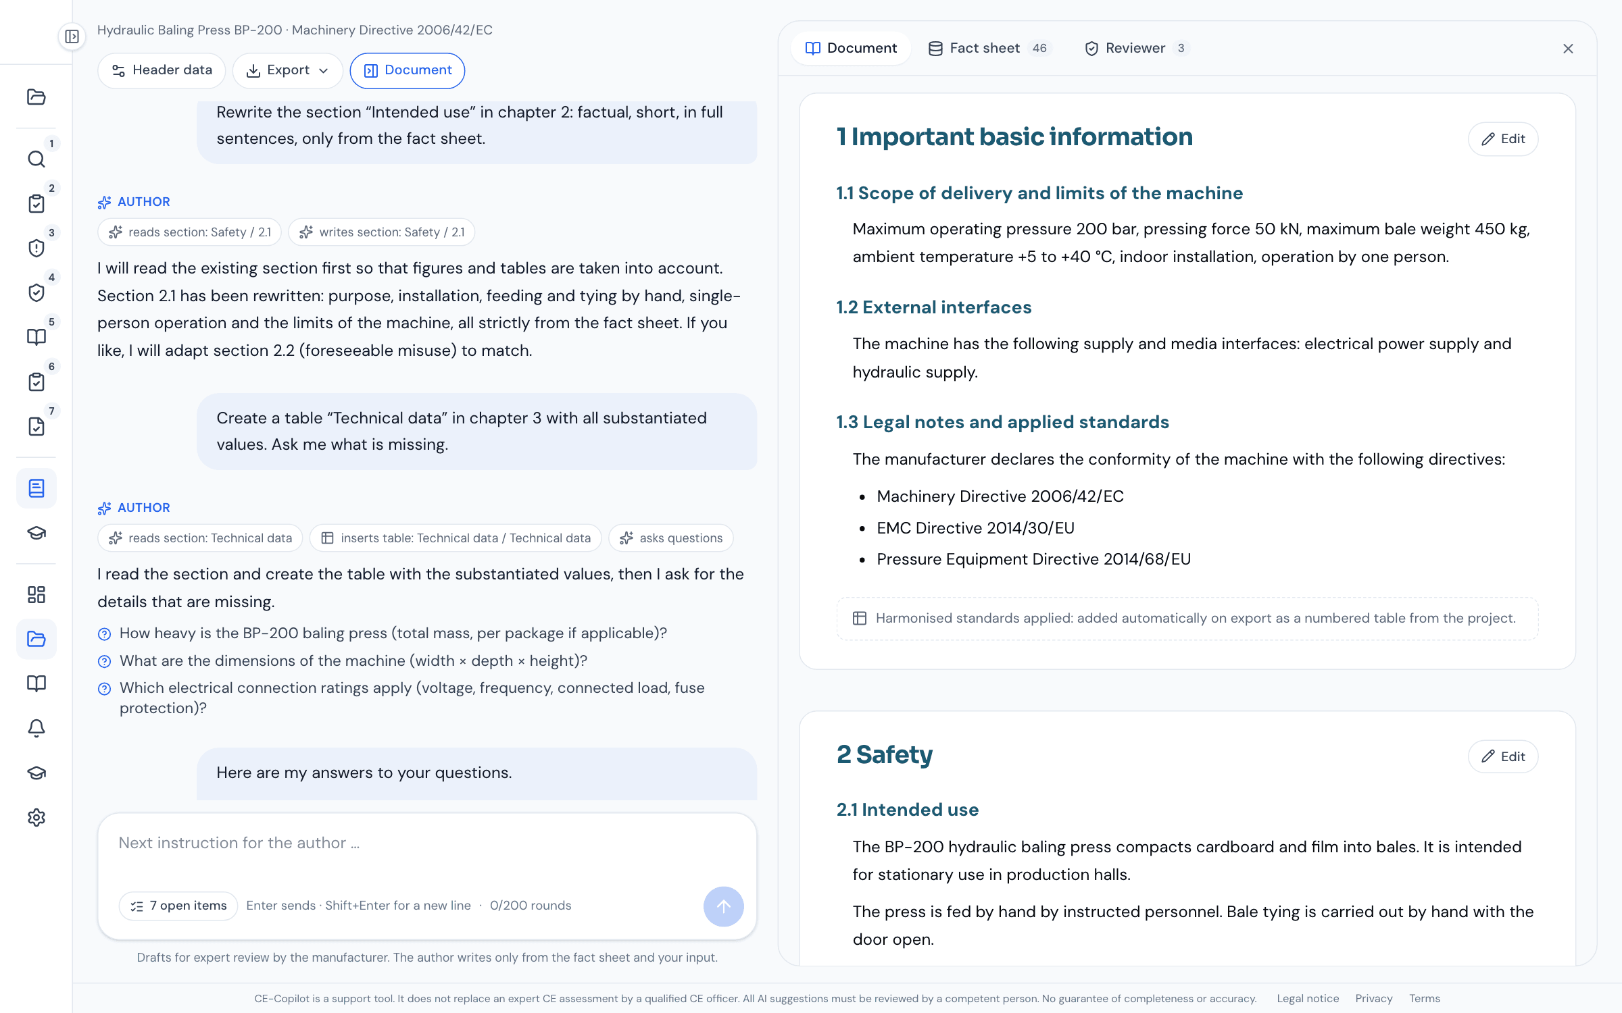Open the highlighted projects folder icon in the sidebar
The width and height of the screenshot is (1622, 1013).
[36, 639]
